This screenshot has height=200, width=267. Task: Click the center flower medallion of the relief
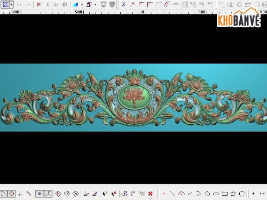(134, 97)
